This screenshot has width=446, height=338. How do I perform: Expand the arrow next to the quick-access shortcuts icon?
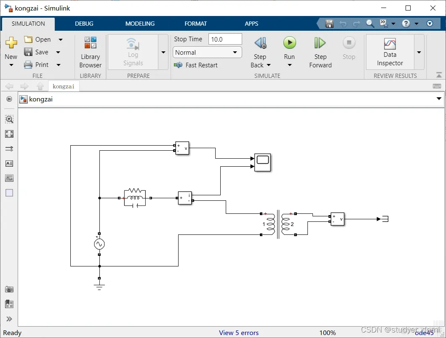(393, 24)
